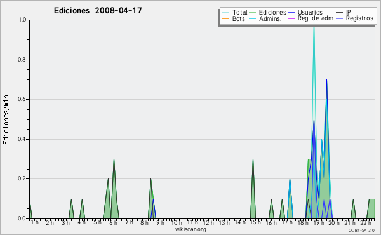The width and height of the screenshot is (381, 235).
Task: Click the '10 h' x-axis label
Action: tap(177, 222)
